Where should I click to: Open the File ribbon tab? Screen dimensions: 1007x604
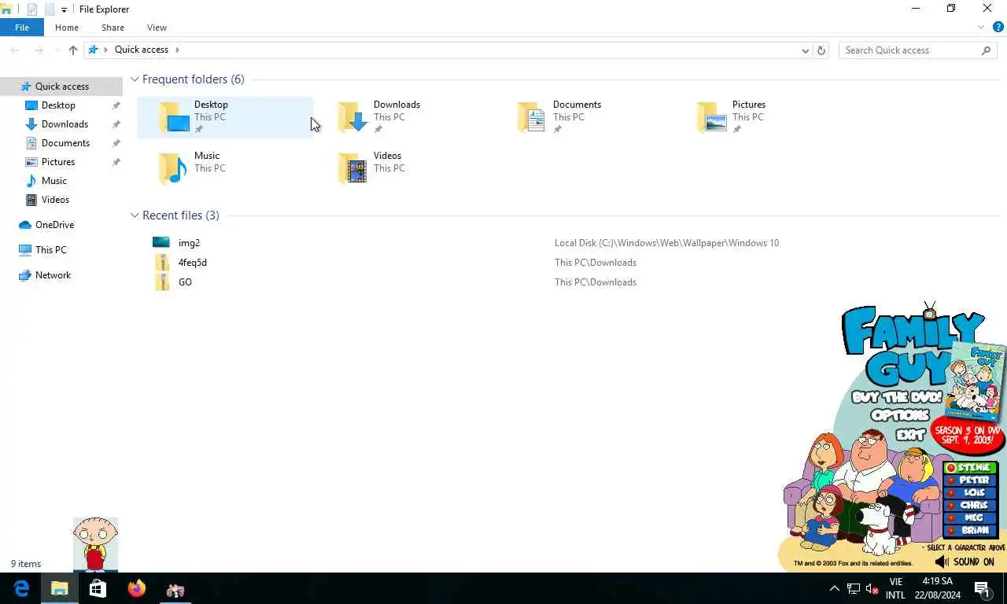[x=22, y=28]
